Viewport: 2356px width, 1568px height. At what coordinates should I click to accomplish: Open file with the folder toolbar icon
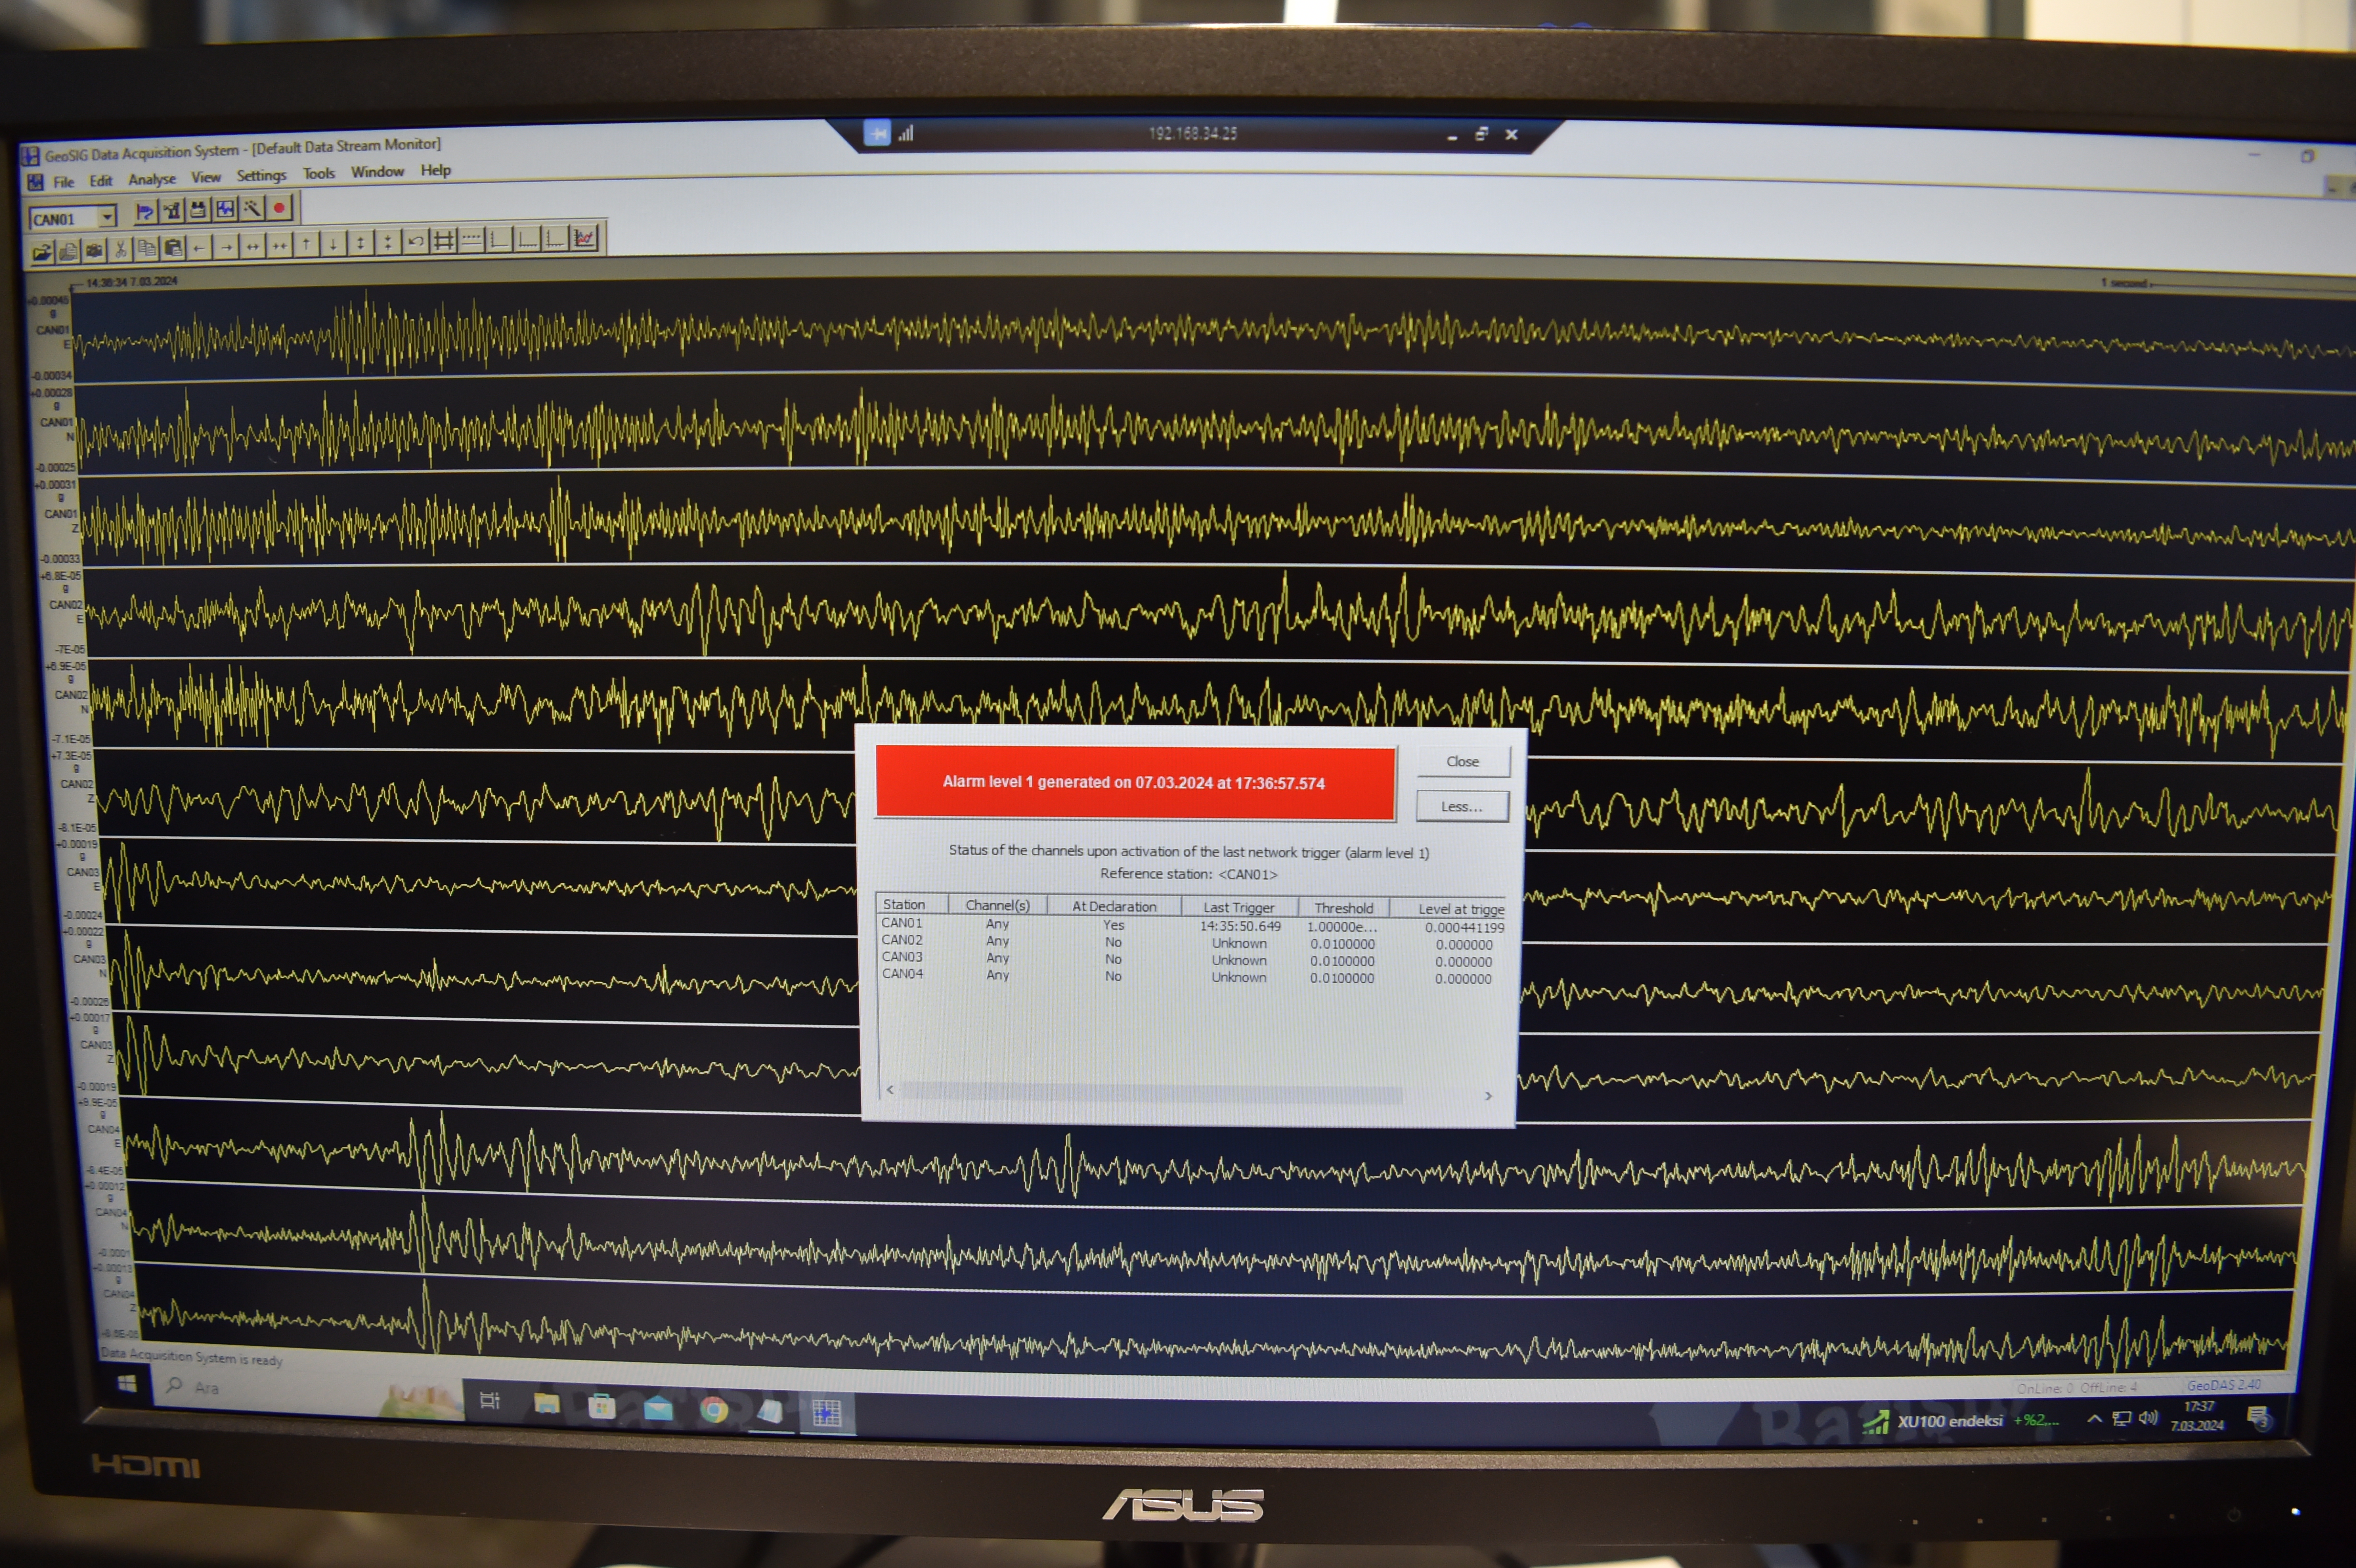point(41,251)
